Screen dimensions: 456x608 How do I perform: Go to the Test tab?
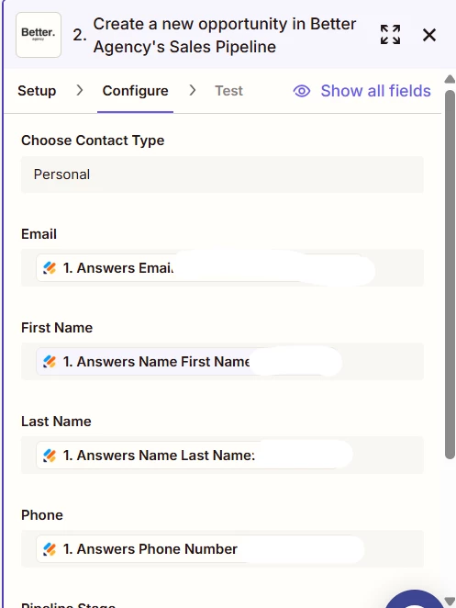click(229, 91)
